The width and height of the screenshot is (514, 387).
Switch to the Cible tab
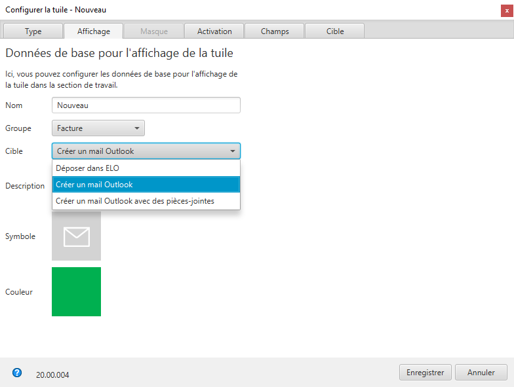tap(334, 31)
